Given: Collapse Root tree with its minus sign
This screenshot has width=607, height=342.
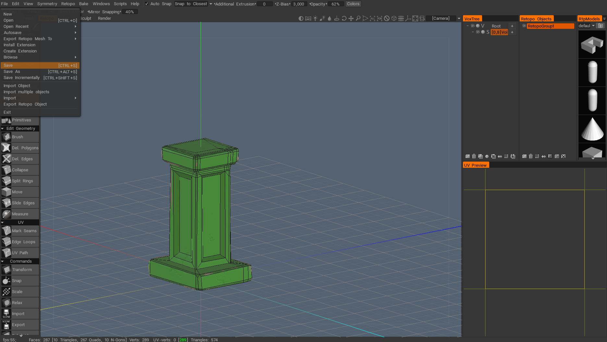Looking at the screenshot, I should (467, 26).
